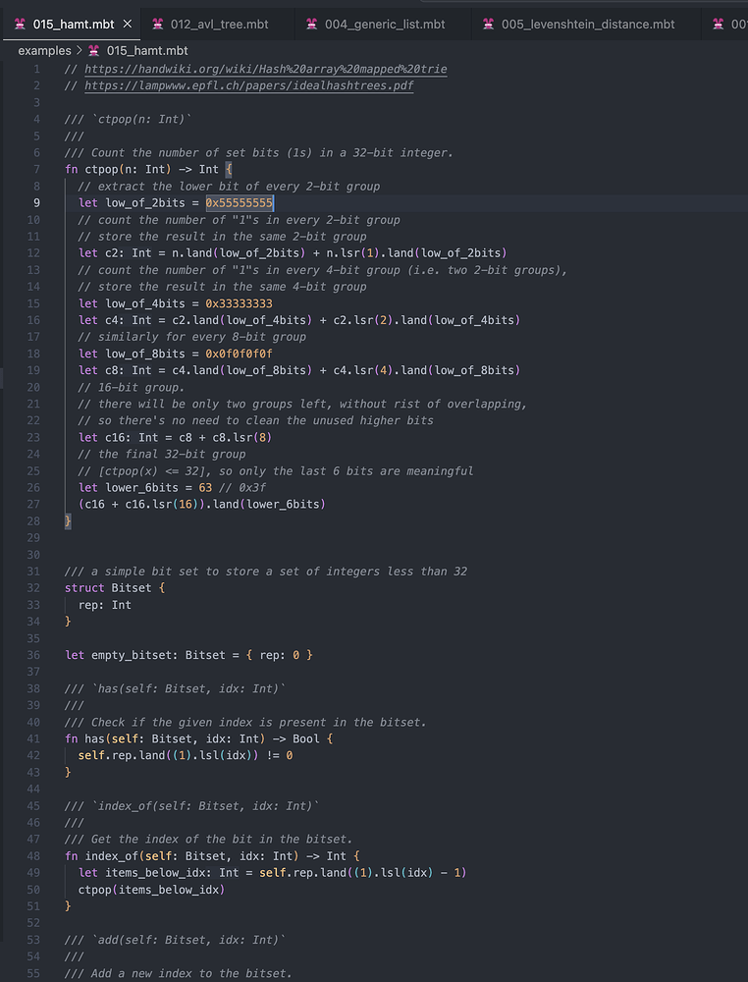The image size is (748, 982).
Task: Open the 004_generic_list.mbt tab
Action: click(x=385, y=24)
